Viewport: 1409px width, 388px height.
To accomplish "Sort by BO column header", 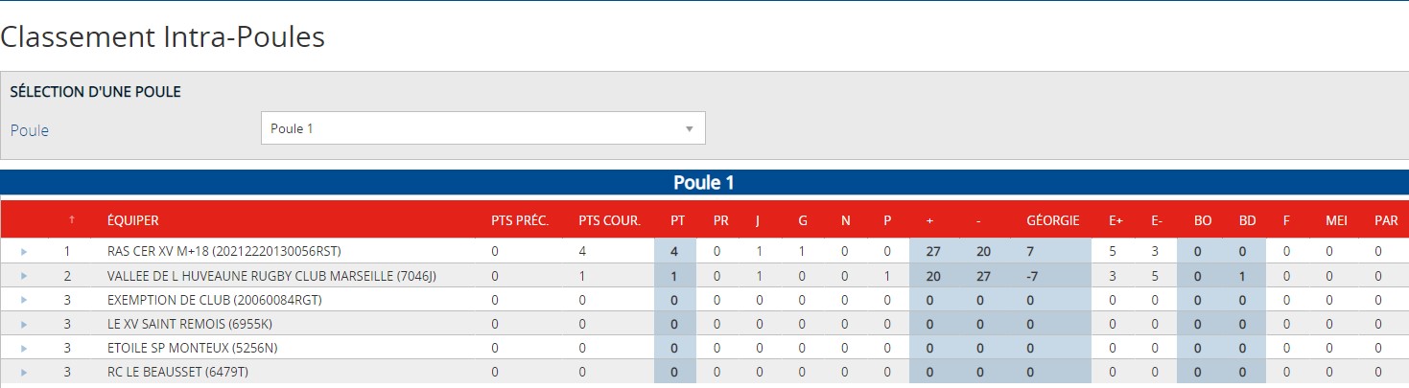I will (1202, 220).
